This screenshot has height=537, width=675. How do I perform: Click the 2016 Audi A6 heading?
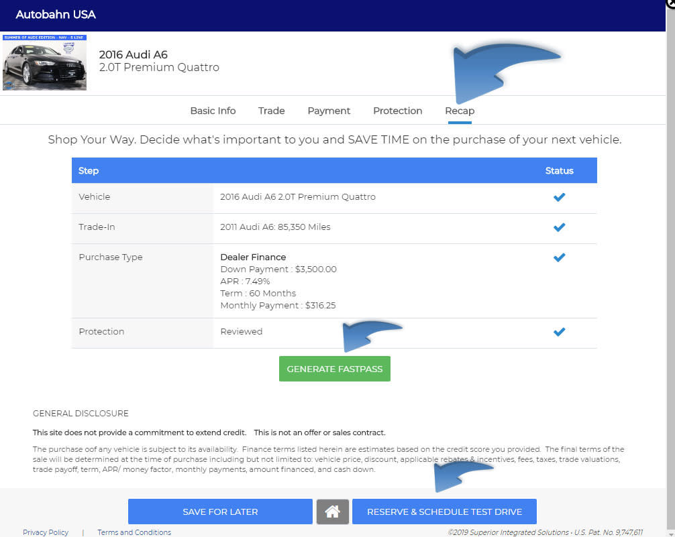point(133,55)
